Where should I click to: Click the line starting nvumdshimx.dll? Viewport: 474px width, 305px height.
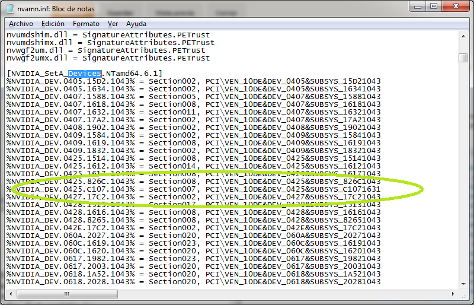coord(111,43)
